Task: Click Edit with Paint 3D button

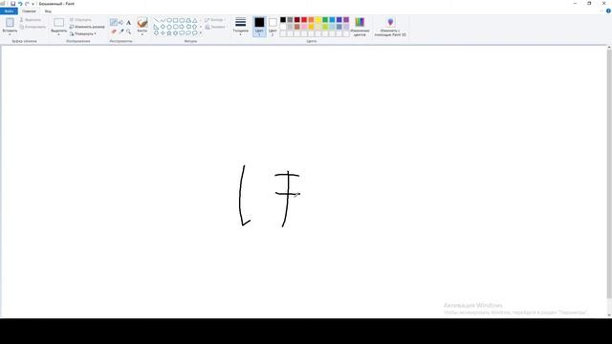Action: coord(390,27)
